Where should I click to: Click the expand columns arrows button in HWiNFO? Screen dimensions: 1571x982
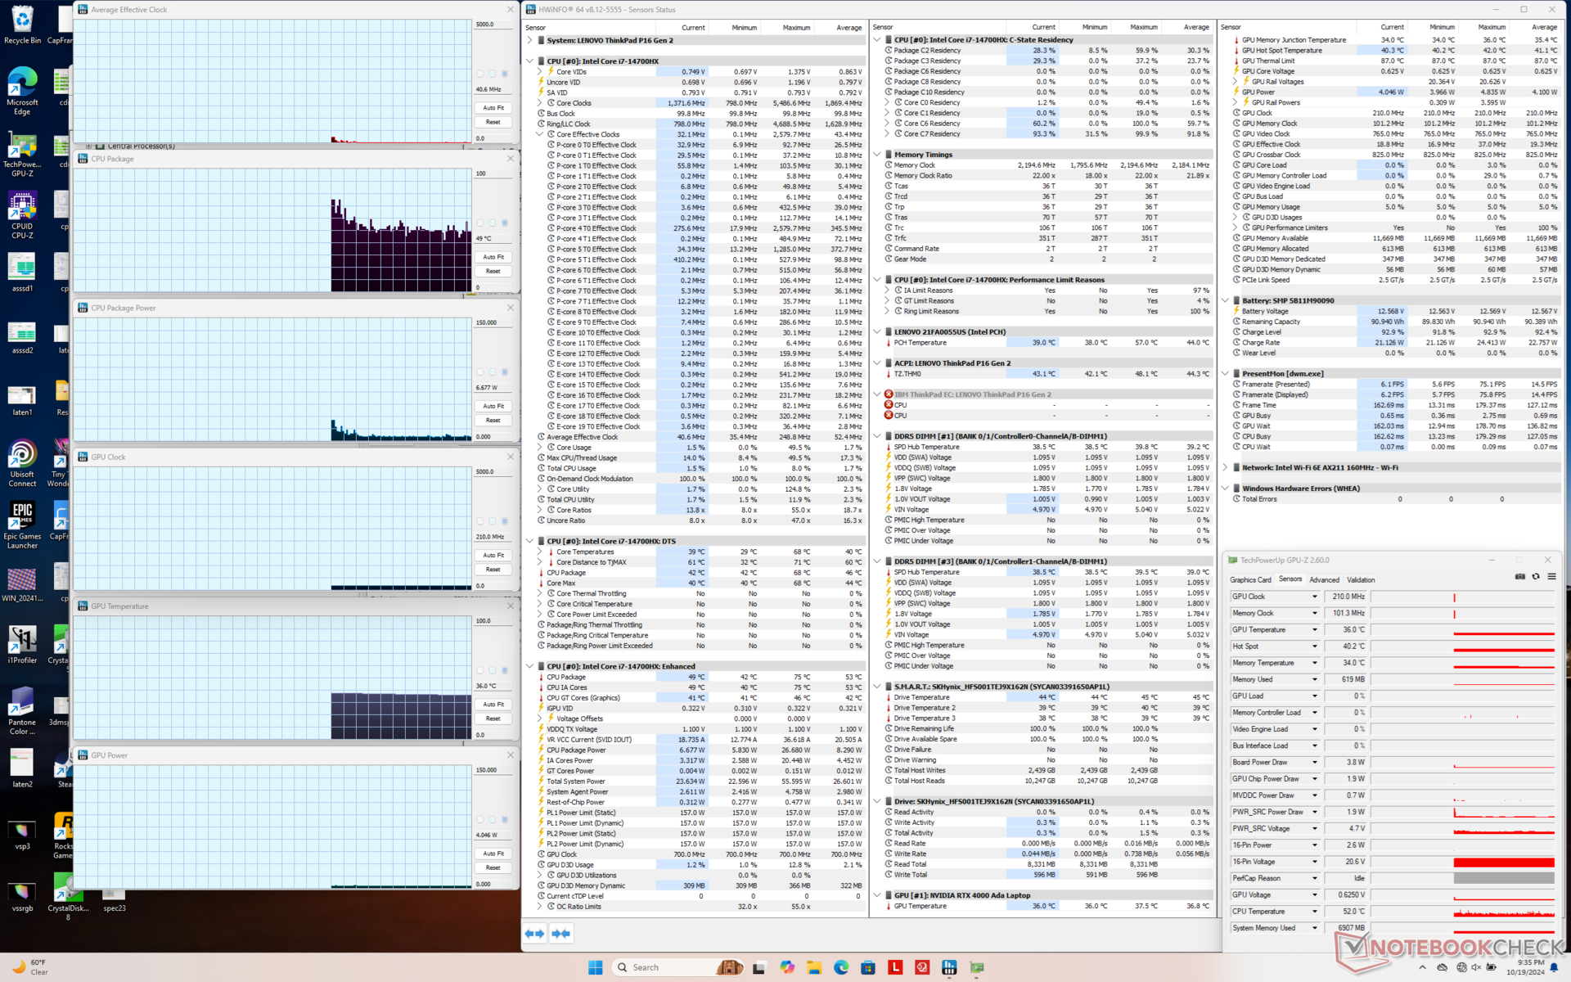tap(534, 933)
